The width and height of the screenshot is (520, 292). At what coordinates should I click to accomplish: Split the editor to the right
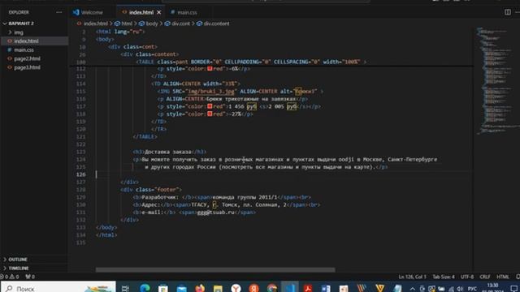pos(508,12)
